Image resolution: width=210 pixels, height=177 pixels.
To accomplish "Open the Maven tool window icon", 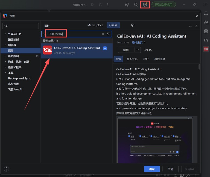I will pos(206,40).
